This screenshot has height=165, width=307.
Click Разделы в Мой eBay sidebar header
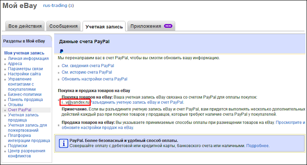point(24,41)
